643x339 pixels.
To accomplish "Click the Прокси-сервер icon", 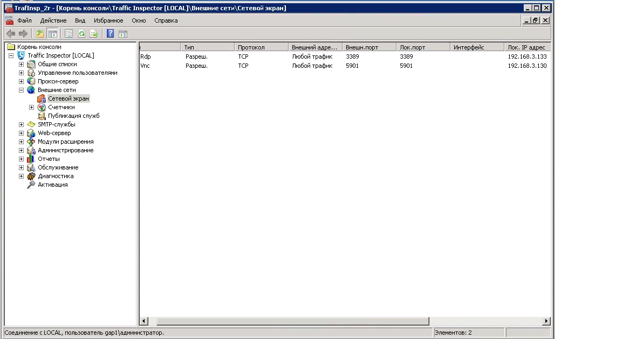I will tap(31, 81).
